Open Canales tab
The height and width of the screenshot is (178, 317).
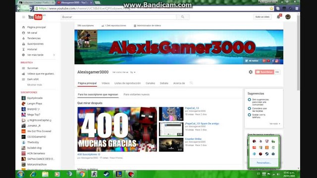150,83
